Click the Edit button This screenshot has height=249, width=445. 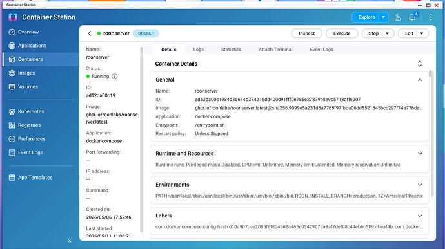(x=409, y=33)
